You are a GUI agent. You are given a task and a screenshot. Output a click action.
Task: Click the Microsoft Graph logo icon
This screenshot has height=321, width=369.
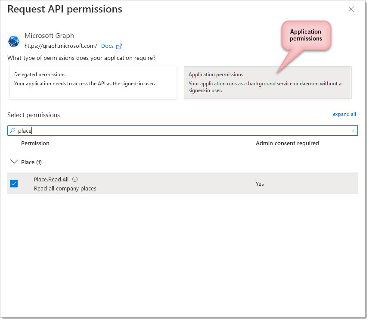(14, 41)
